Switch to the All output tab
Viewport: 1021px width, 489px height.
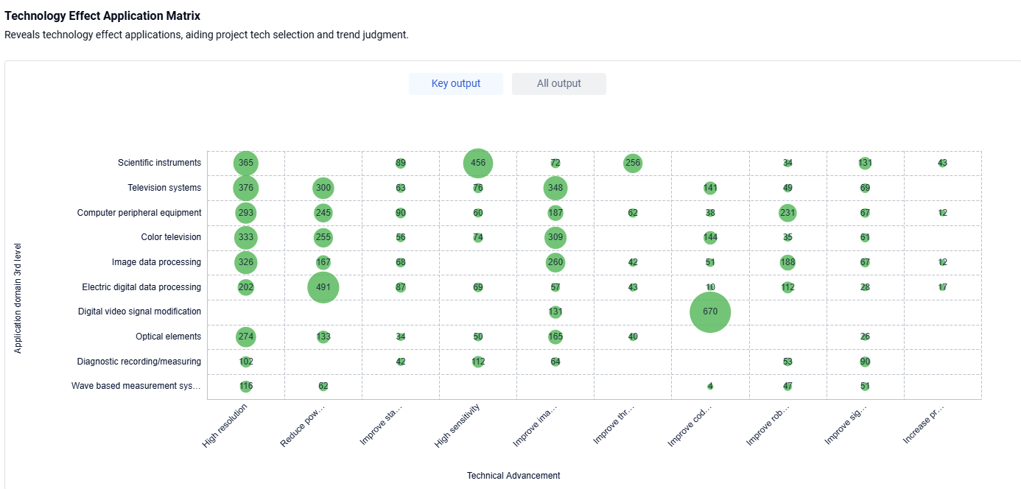558,84
